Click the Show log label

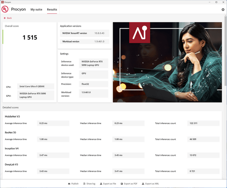click(x=91, y=184)
